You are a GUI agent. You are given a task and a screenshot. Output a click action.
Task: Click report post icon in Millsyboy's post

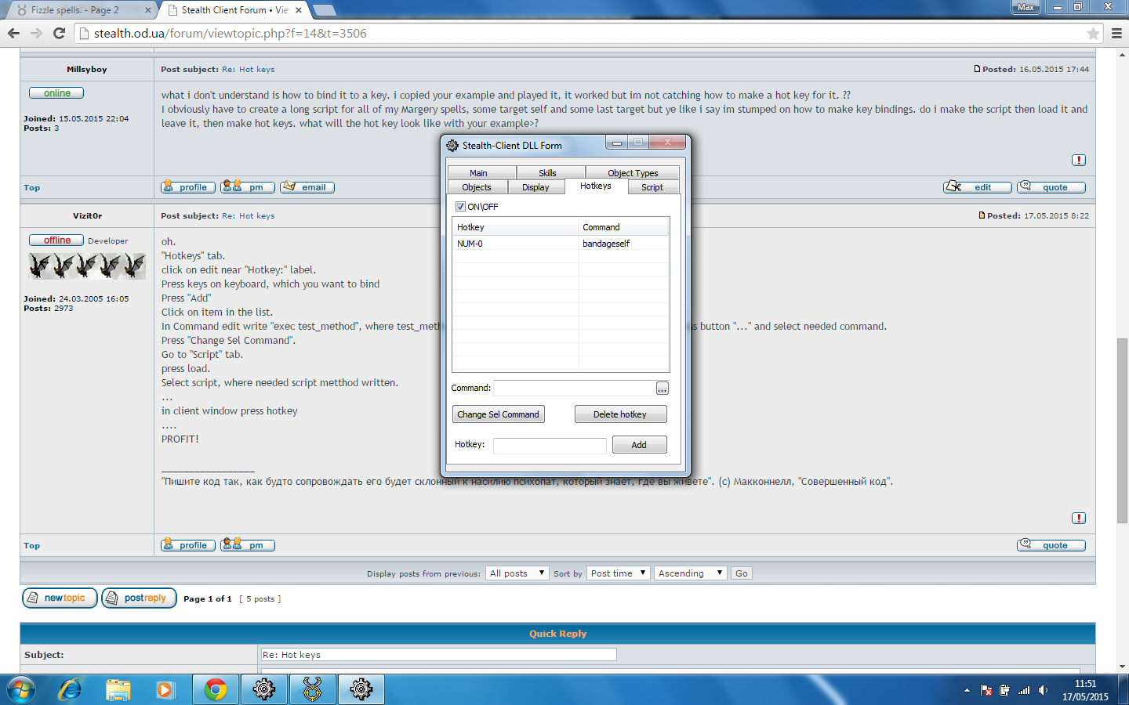(x=1079, y=160)
